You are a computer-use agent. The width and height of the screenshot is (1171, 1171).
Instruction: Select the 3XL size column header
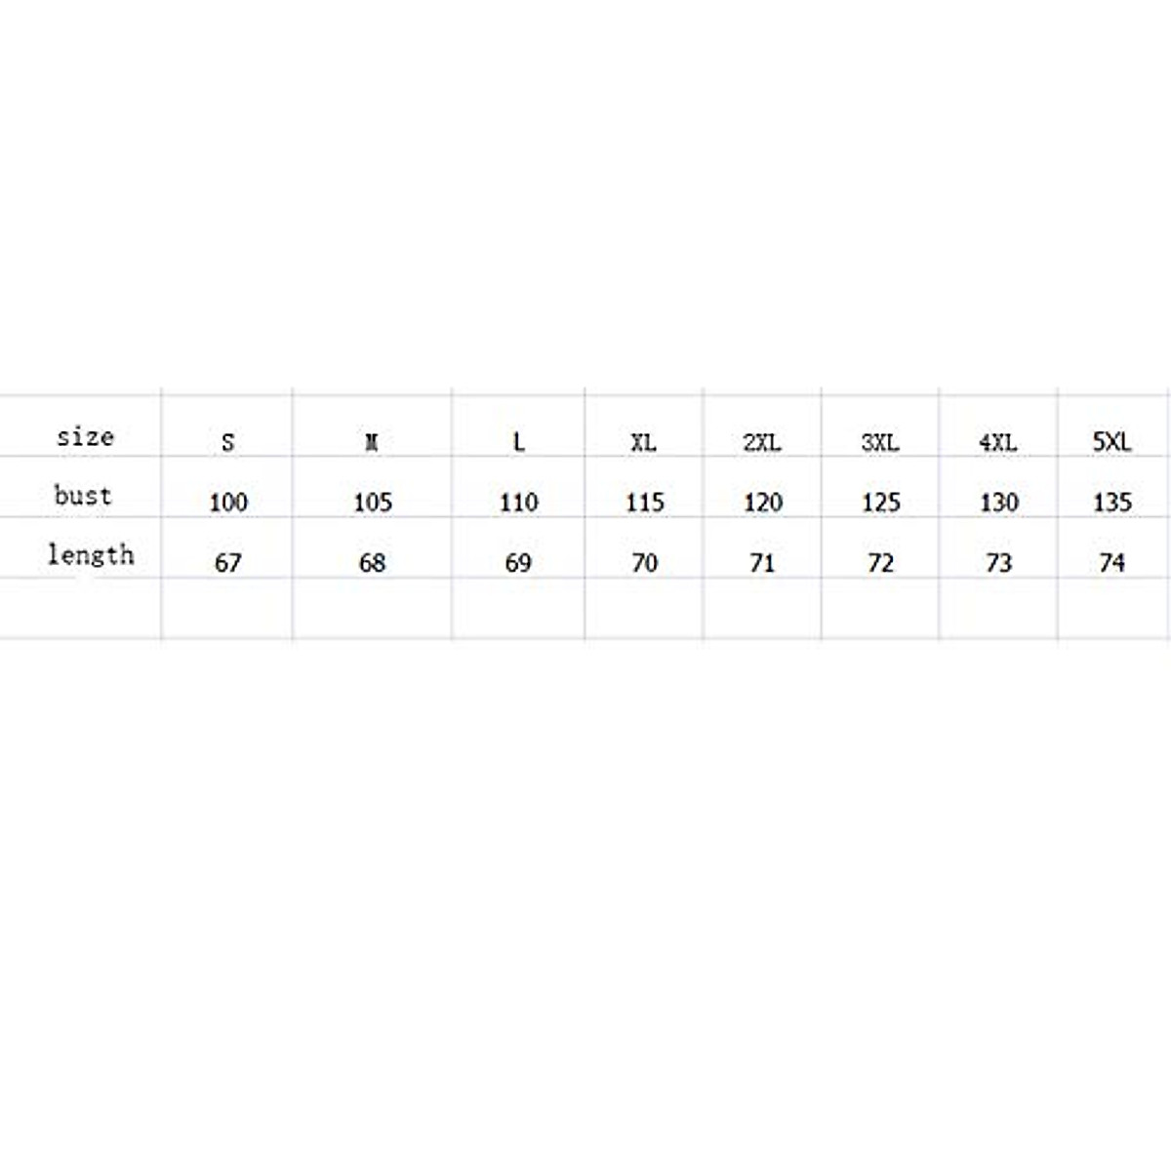pyautogui.click(x=880, y=442)
